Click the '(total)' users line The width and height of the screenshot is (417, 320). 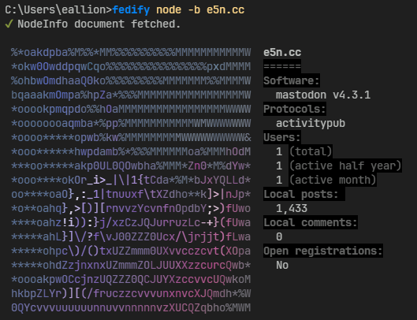(x=304, y=151)
